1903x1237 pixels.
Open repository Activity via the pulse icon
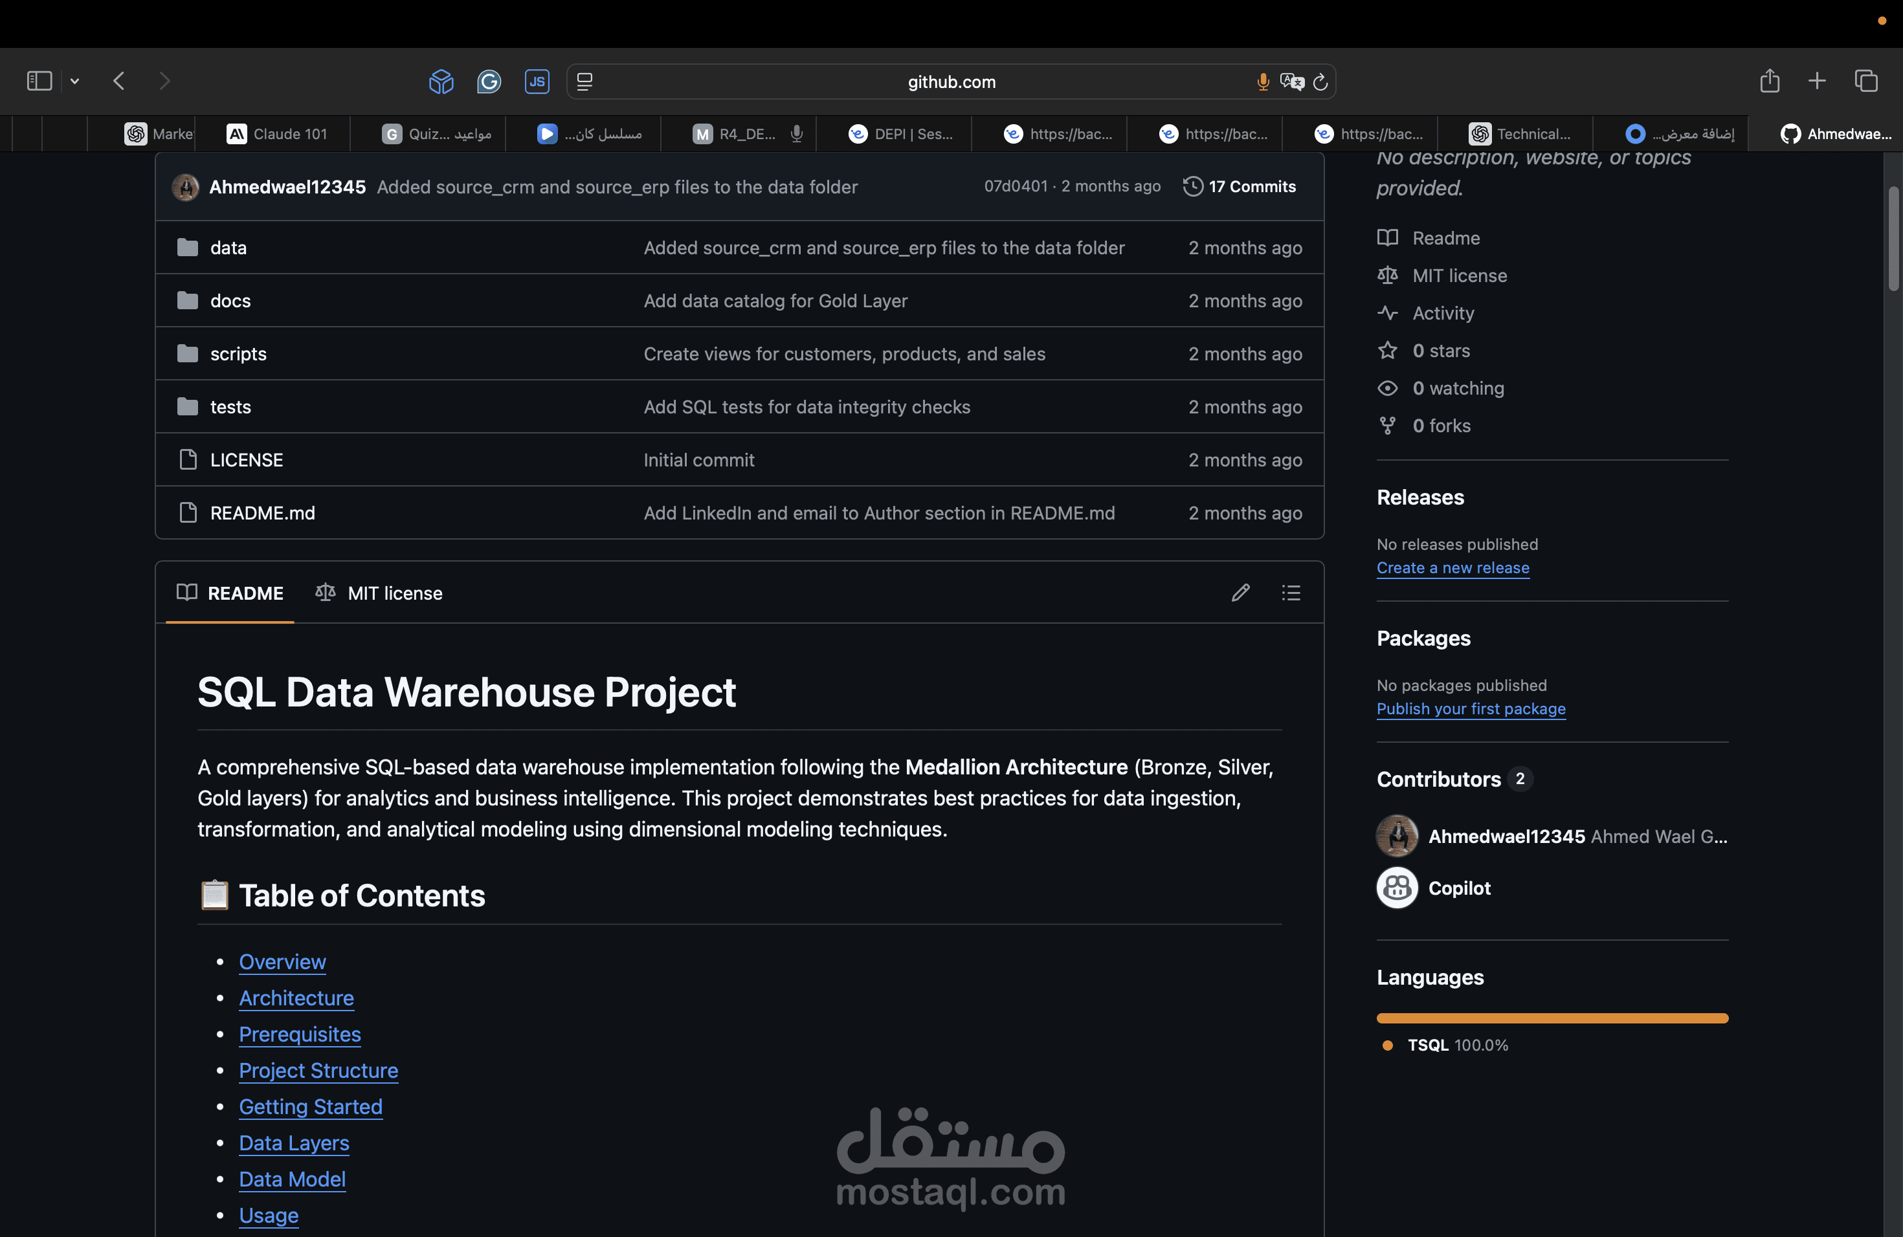(1388, 313)
